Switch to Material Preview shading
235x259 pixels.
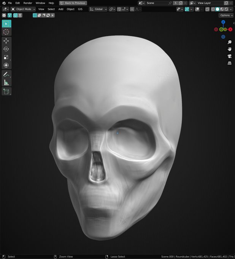pyautogui.click(x=222, y=9)
